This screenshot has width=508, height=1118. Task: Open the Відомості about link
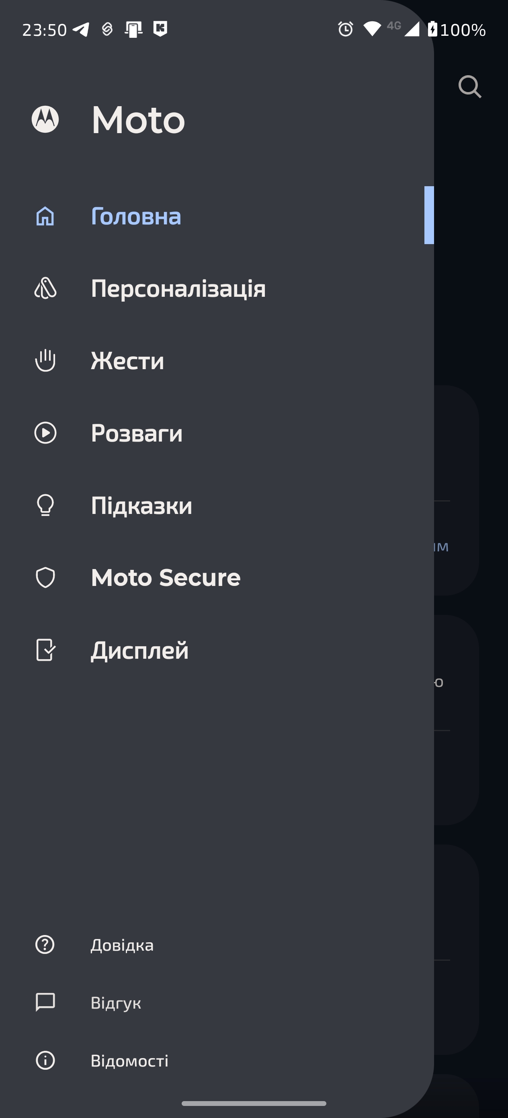click(x=129, y=1061)
